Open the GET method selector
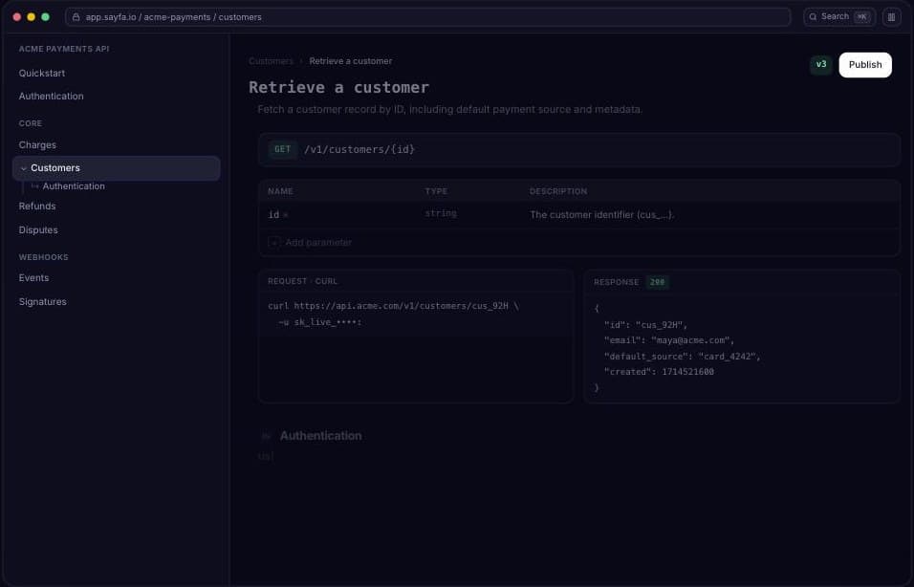This screenshot has width=914, height=587. point(282,150)
